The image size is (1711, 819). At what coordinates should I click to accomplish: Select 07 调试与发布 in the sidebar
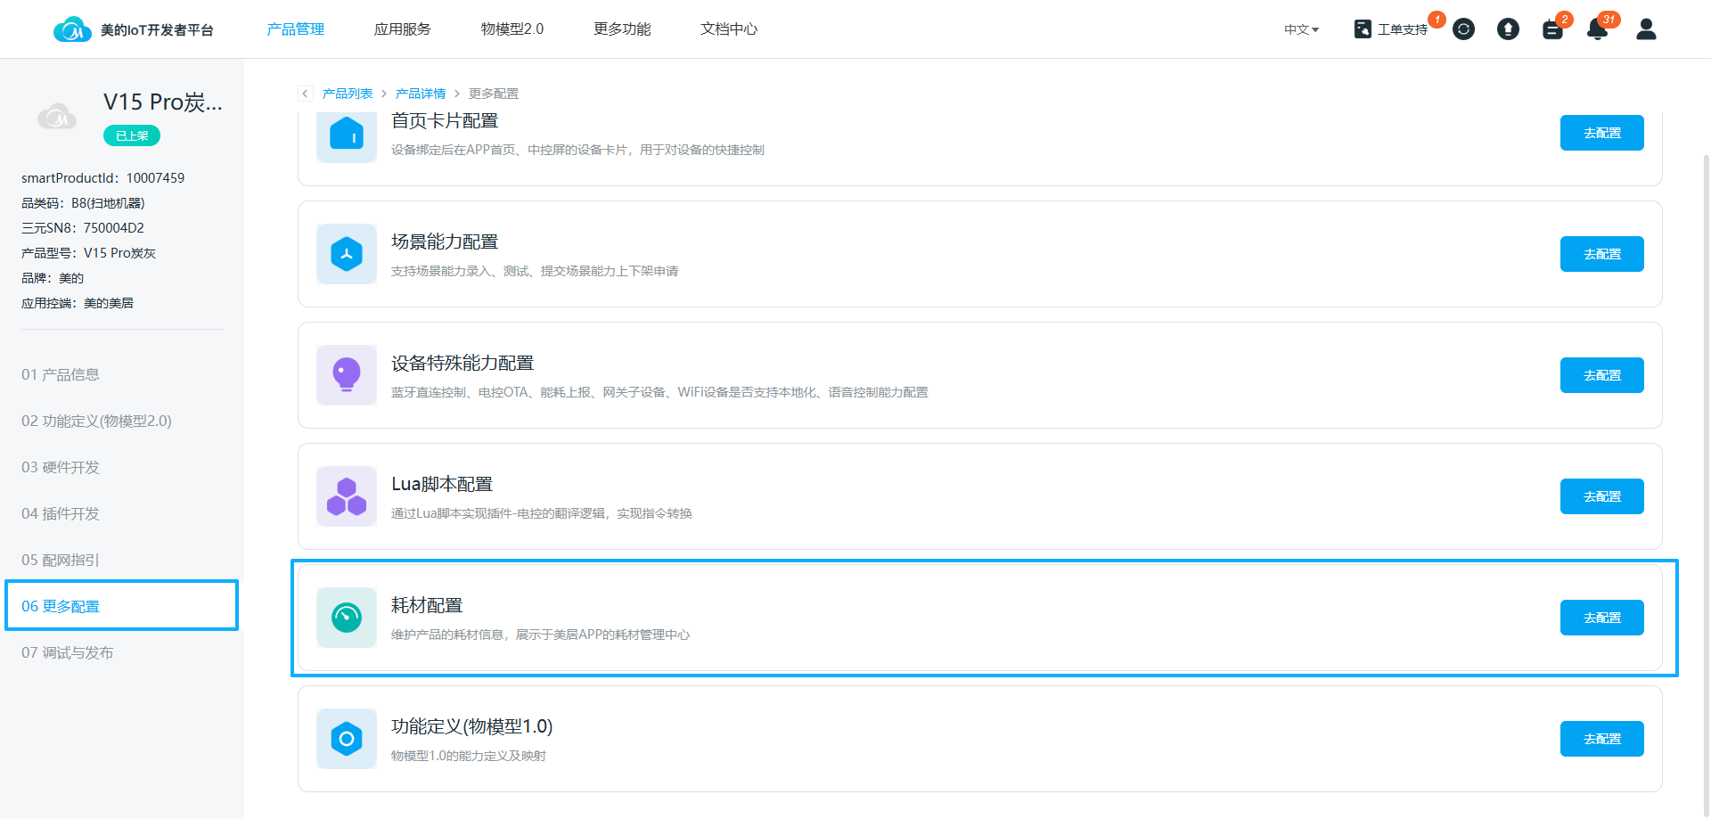tap(68, 652)
